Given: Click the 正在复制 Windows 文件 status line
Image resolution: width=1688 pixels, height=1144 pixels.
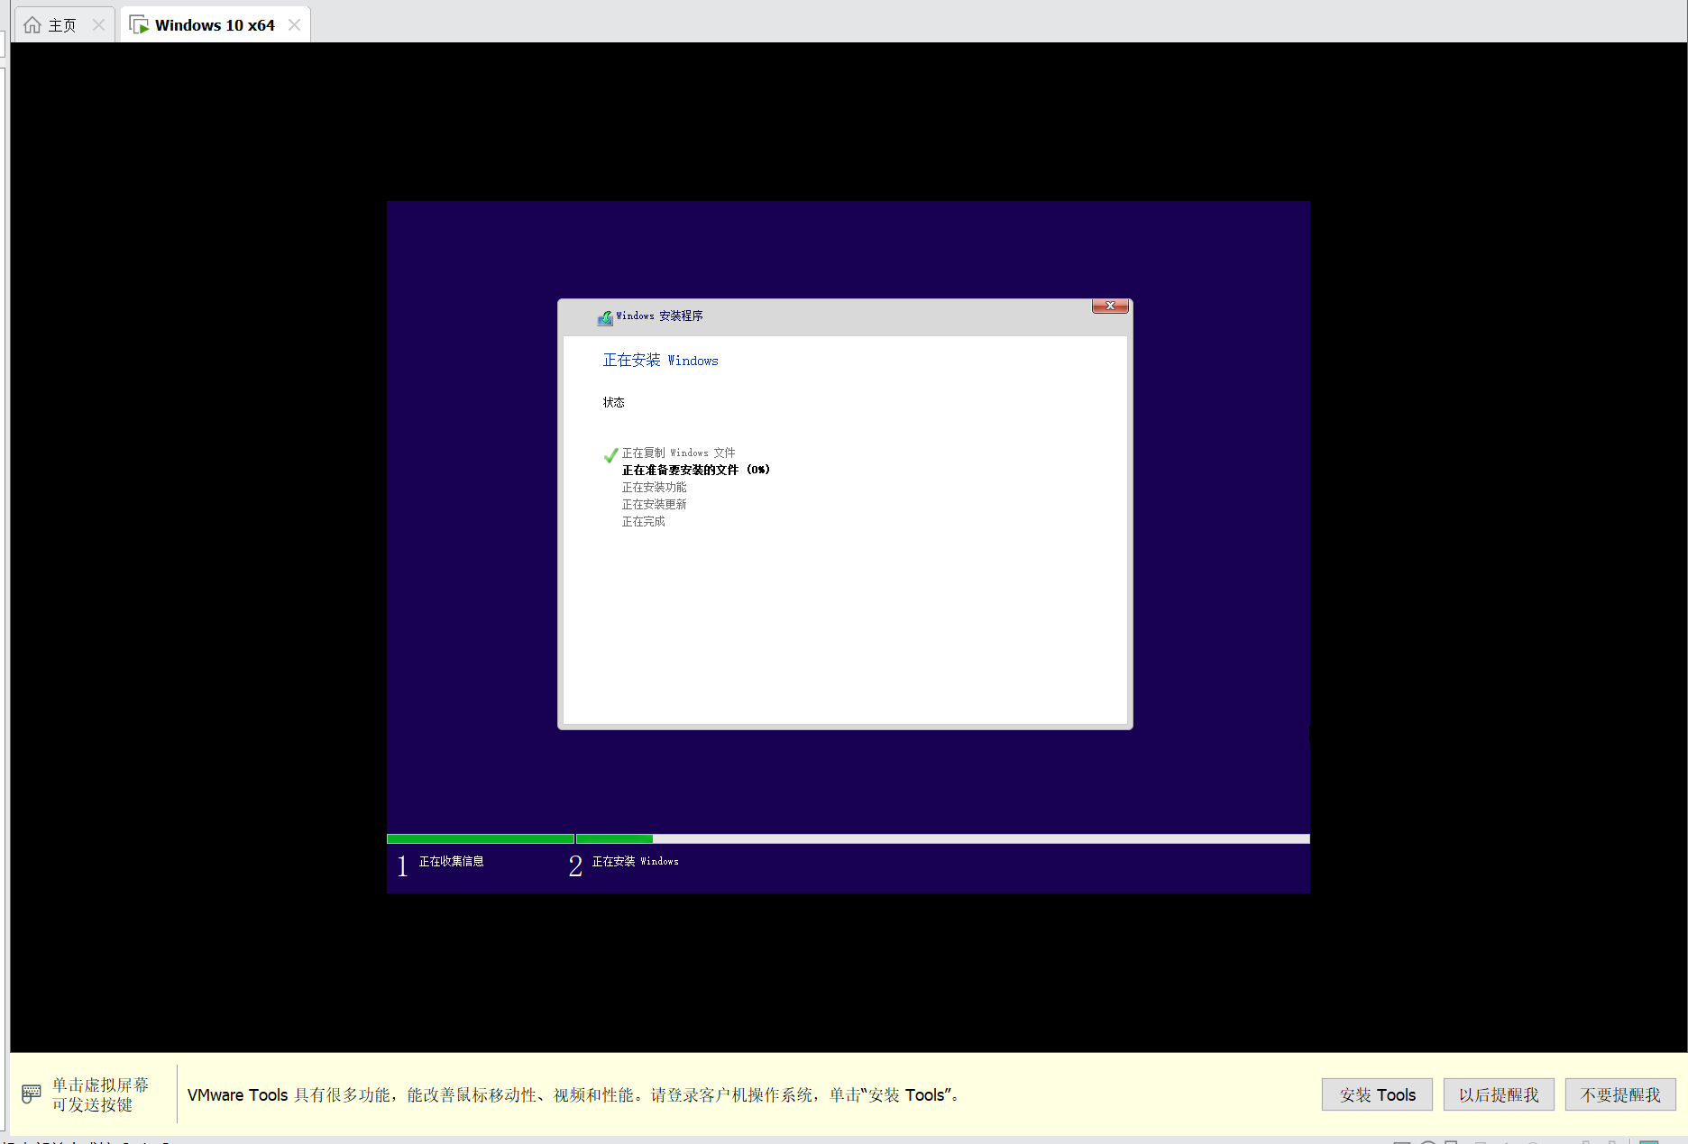Looking at the screenshot, I should point(678,453).
